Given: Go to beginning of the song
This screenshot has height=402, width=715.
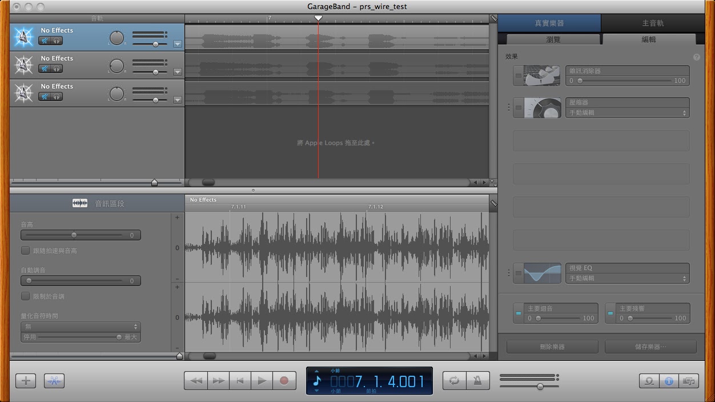Looking at the screenshot, I should 240,381.
